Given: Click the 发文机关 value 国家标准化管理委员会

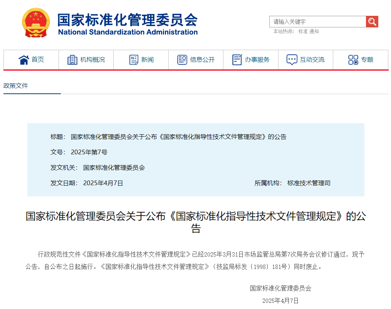Looking at the screenshot, I should tap(114, 167).
